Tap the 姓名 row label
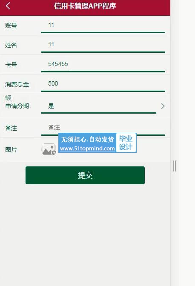195x286 pixels. 11,45
